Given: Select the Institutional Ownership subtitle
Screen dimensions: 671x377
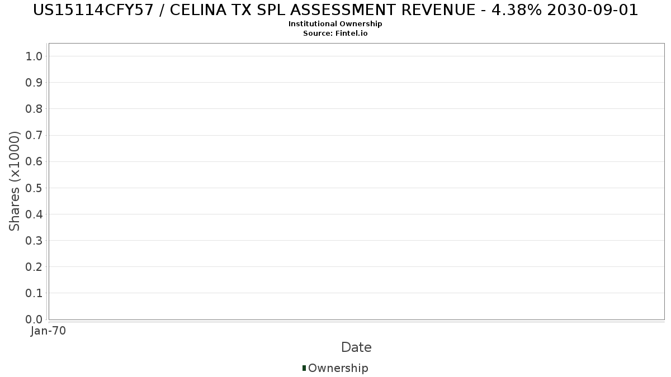Looking at the screenshot, I should point(335,24).
